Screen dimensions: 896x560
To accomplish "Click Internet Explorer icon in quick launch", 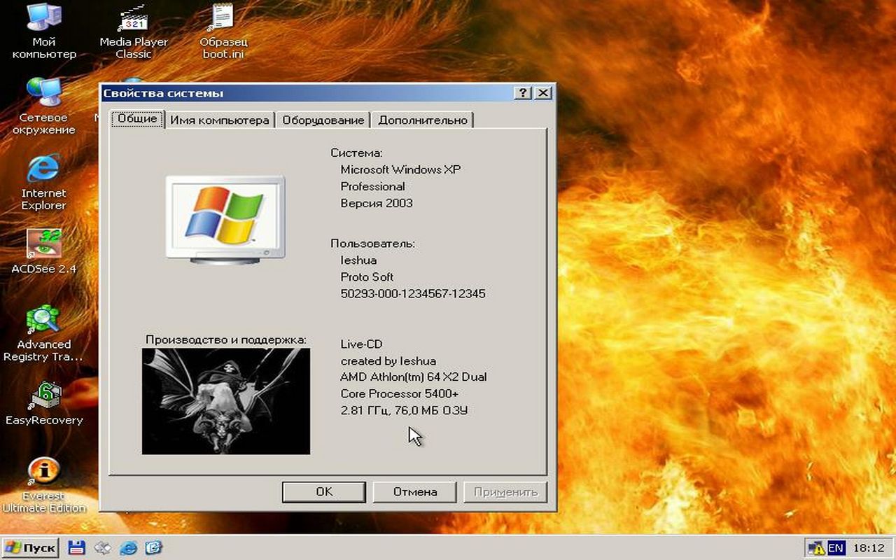I will pyautogui.click(x=128, y=547).
